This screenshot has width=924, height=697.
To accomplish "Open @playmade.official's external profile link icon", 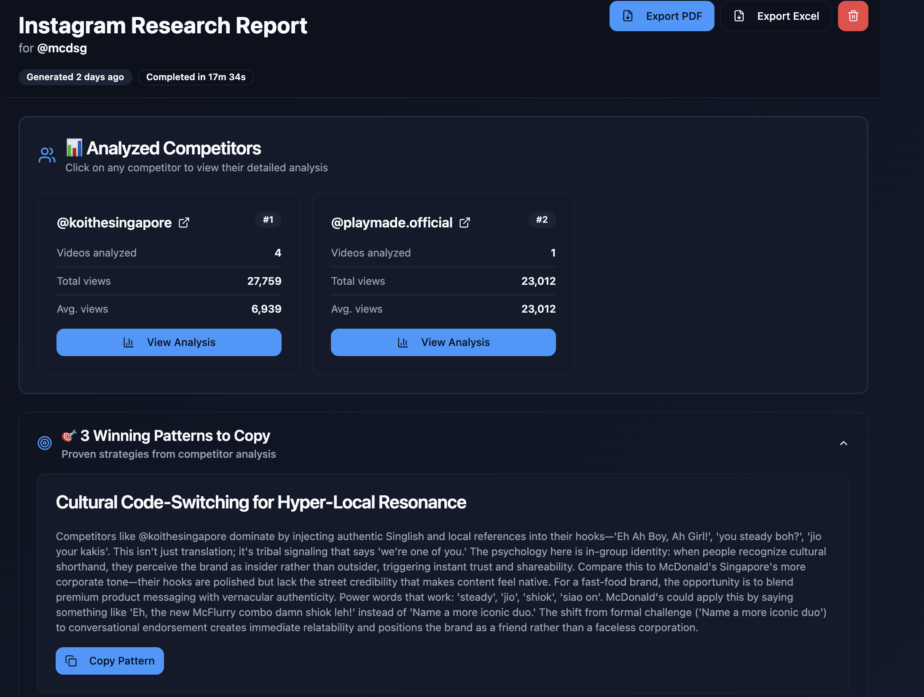I will 465,223.
